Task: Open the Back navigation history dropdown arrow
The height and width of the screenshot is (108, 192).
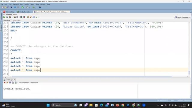Action: coord(25,7)
